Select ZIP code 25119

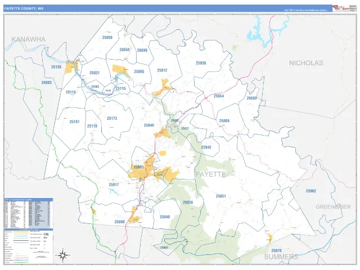pos(92,126)
